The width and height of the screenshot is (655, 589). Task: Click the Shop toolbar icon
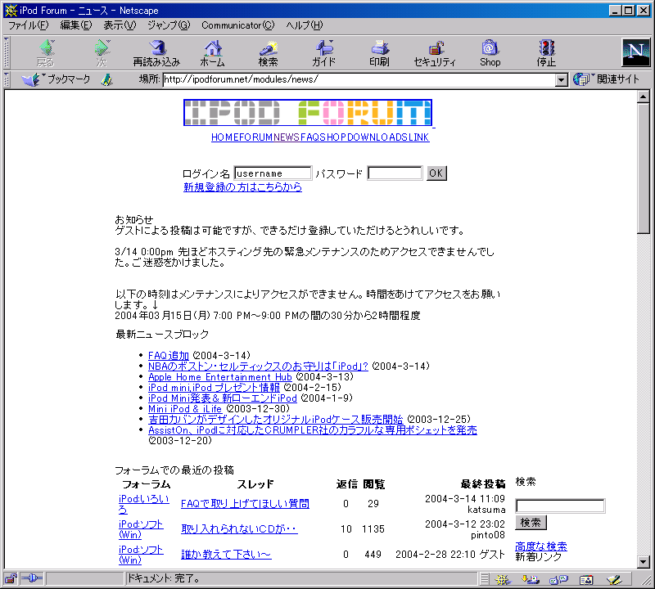pyautogui.click(x=490, y=53)
